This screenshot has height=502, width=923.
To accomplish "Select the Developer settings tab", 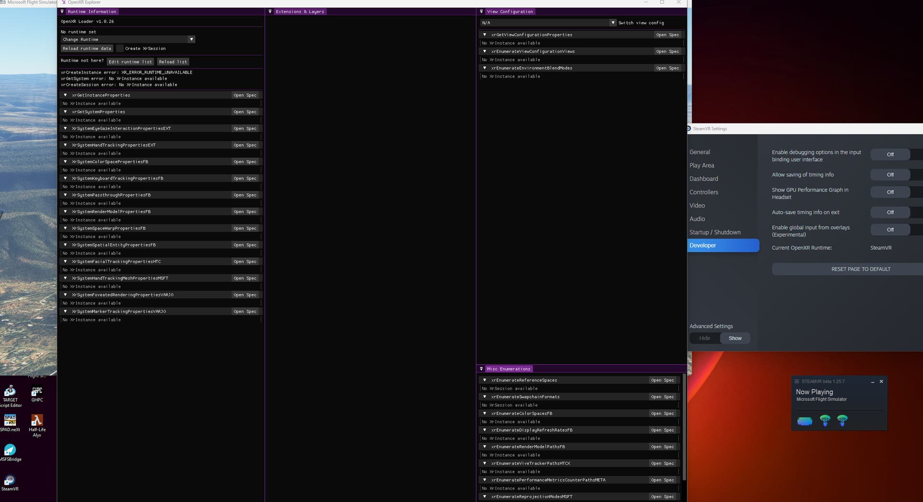I will pos(723,245).
